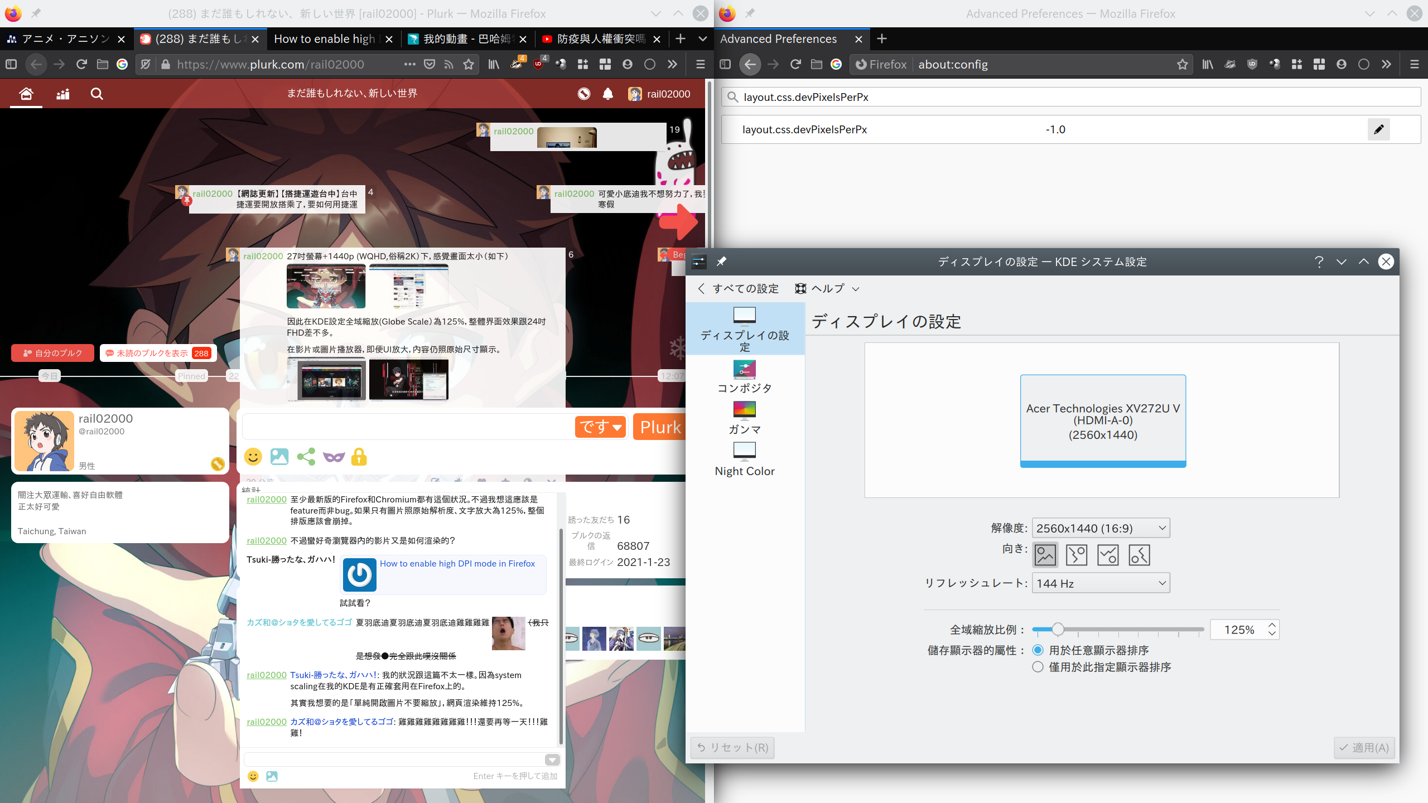Open Plurk home icon in the red header
The height and width of the screenshot is (803, 1428).
26,94
